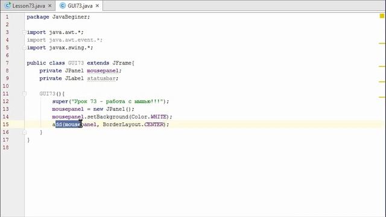Click the 'import javax.swing.*;' line
Image resolution: width=386 pixels, height=217 pixels.
[60, 48]
